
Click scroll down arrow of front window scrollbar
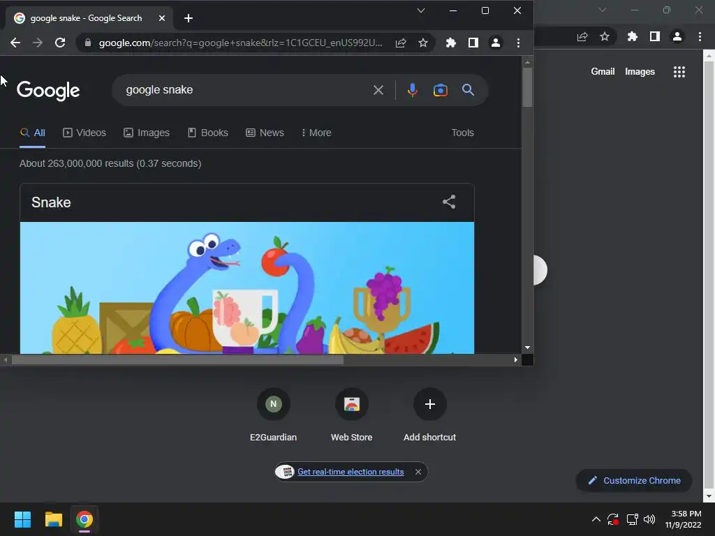coord(527,348)
